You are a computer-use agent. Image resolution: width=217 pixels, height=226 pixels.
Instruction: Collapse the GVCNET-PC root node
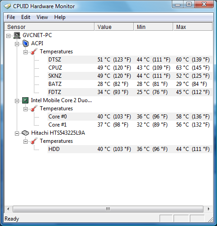click(9, 36)
